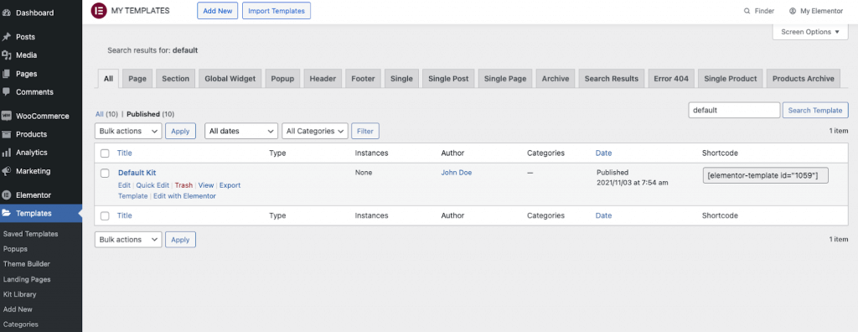Image resolution: width=858 pixels, height=332 pixels.
Task: Click the Posts pin icon
Action: [7, 37]
